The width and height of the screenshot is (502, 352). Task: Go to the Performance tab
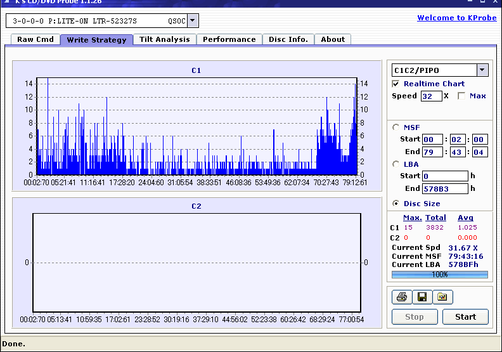tap(229, 39)
